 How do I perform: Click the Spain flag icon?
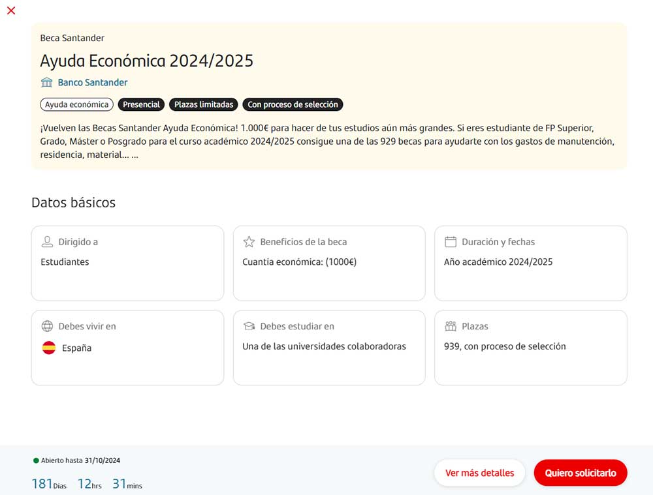(x=49, y=348)
